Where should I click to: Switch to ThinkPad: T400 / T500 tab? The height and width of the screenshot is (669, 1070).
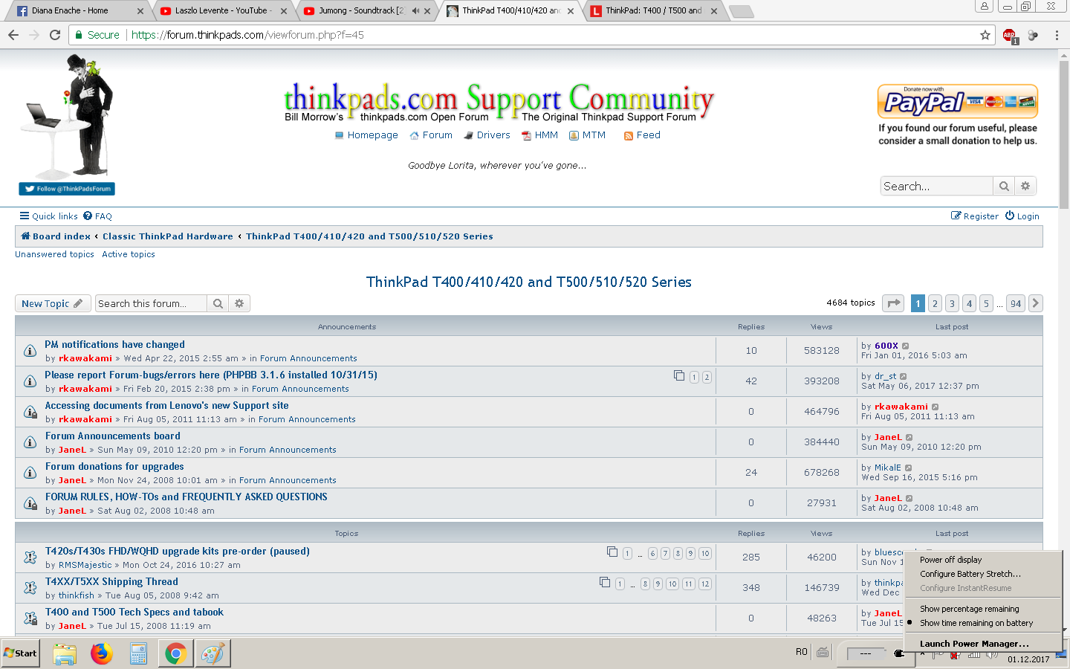[655, 11]
